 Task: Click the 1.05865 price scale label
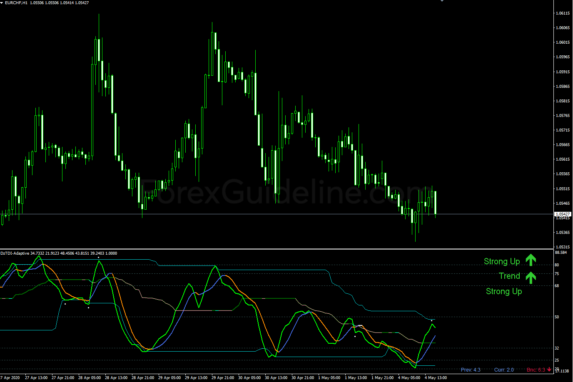click(x=563, y=87)
